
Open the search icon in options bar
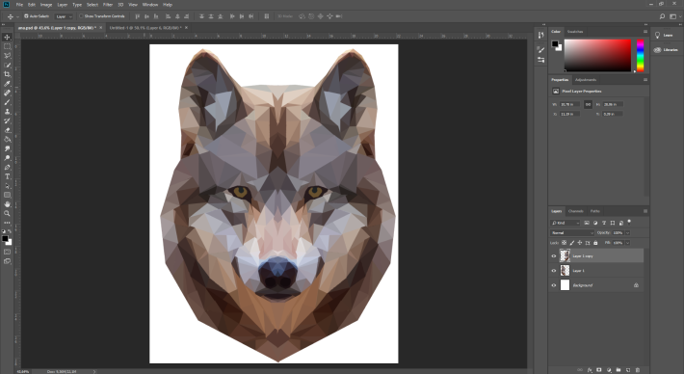662,16
